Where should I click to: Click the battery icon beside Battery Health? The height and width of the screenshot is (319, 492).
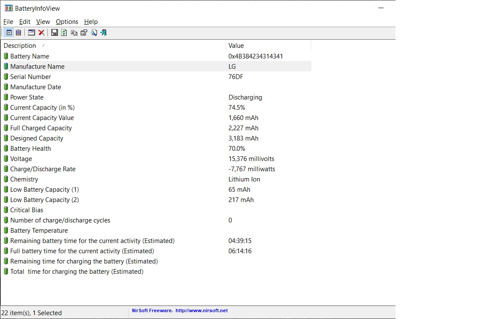[x=6, y=149]
